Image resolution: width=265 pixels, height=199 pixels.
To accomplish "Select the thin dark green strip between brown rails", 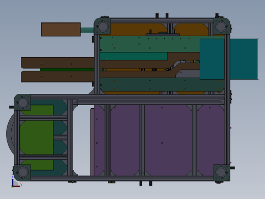I will [x=67, y=70].
